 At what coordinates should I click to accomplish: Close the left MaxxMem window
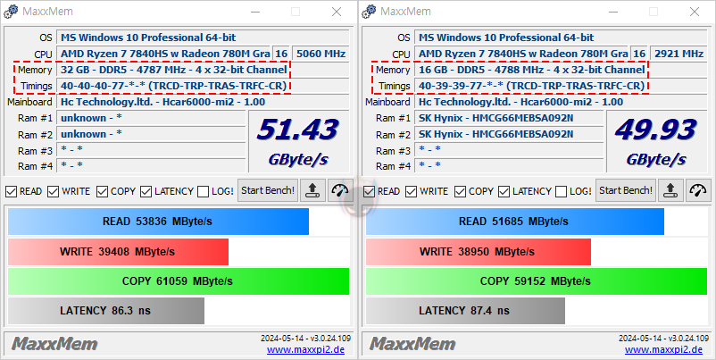(337, 12)
